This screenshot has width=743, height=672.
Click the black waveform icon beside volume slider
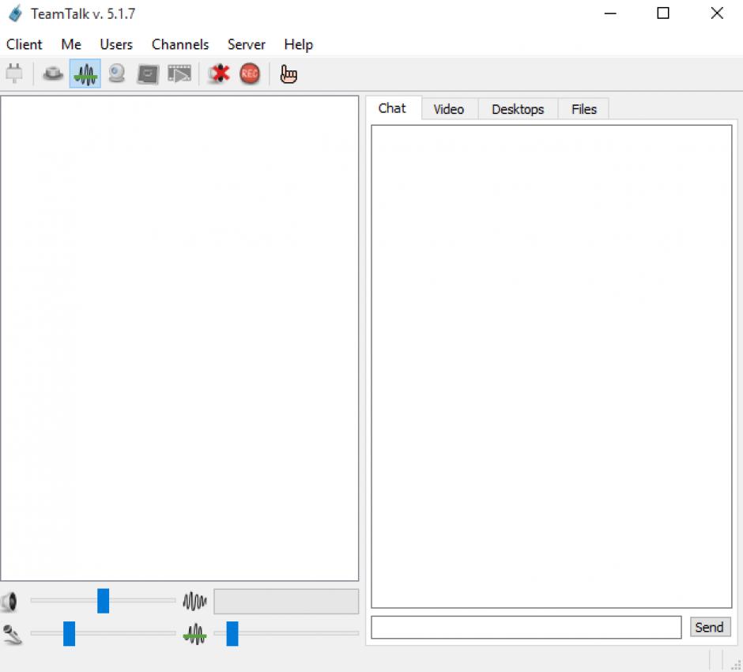click(194, 601)
